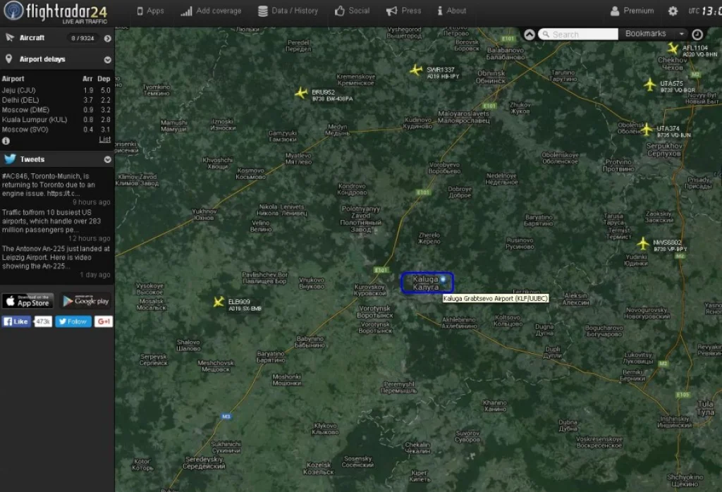Click the AFL1104 aircraft icon

(x=673, y=48)
